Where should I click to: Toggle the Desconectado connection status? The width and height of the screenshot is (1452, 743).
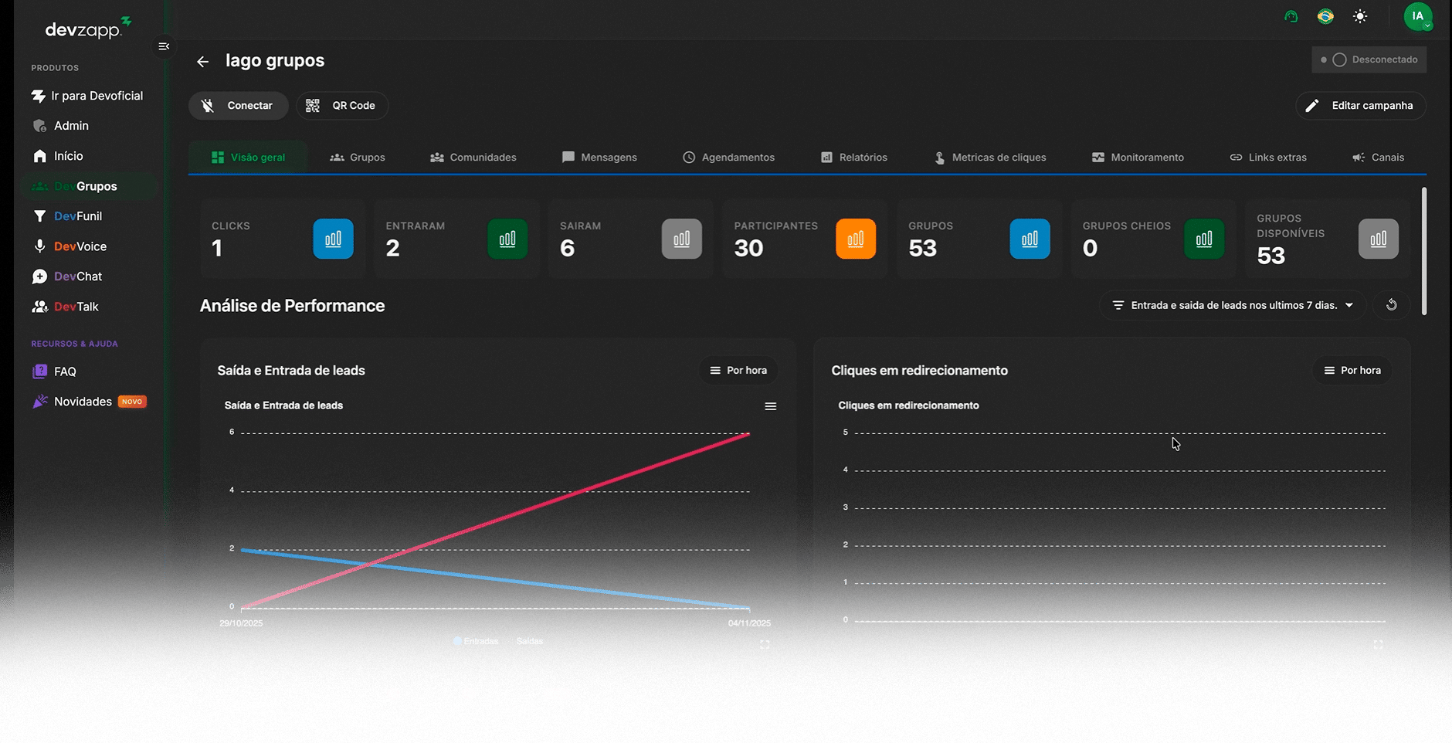click(x=1369, y=59)
